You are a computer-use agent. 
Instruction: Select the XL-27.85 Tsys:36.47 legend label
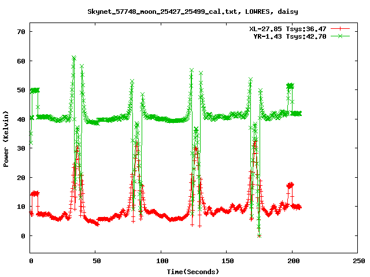288,29
